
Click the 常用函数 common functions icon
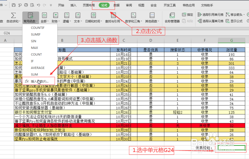30,15
